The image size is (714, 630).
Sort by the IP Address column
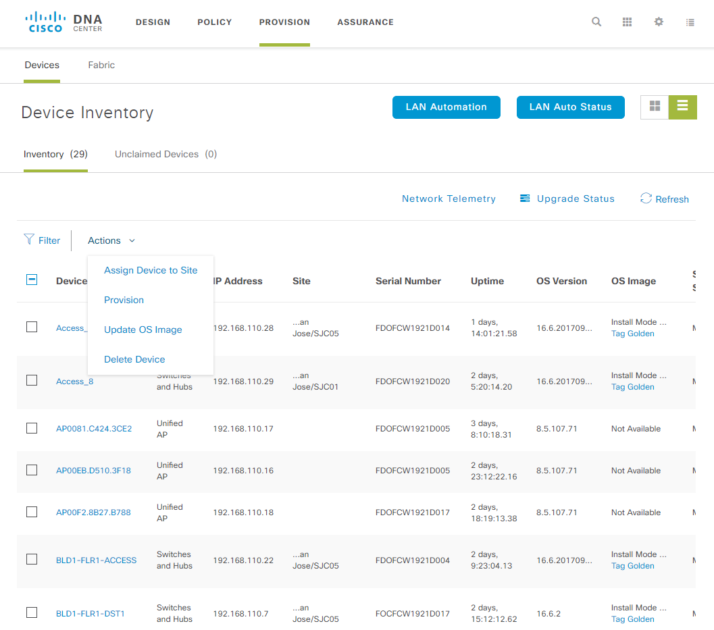(x=238, y=282)
